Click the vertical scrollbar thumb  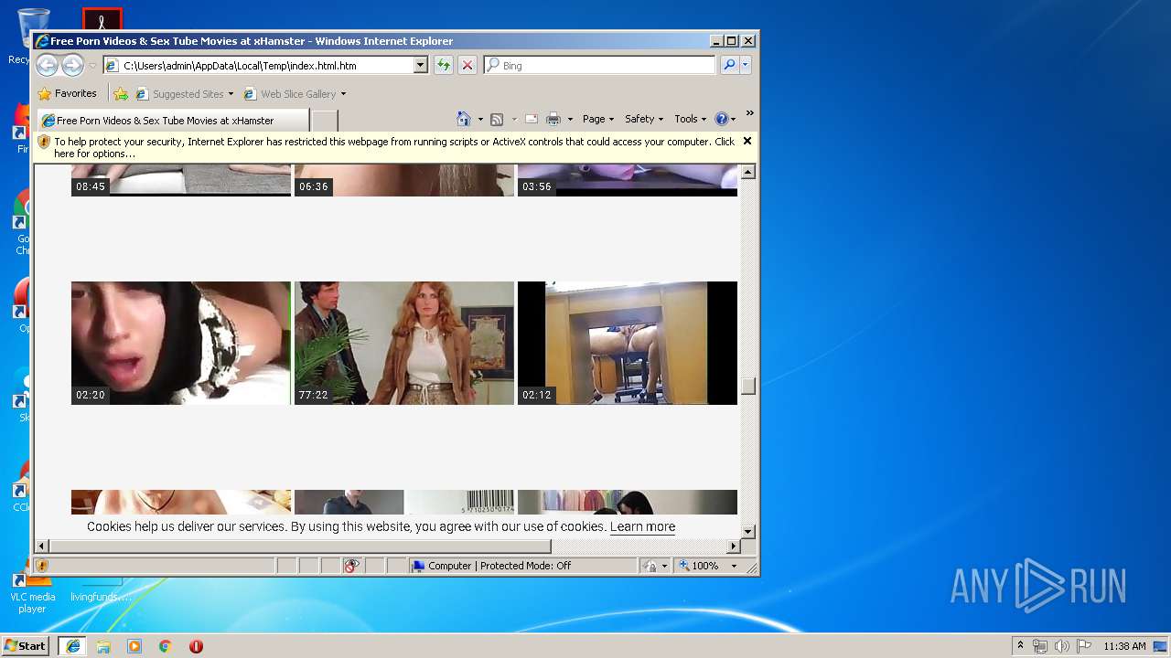click(747, 386)
